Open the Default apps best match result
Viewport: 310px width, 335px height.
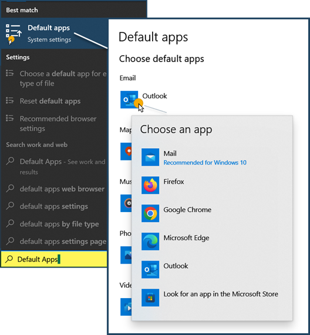[55, 33]
